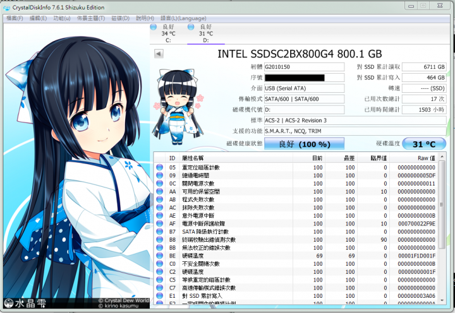Click the standard field ACS-2 Revision 3
Image resolution: width=455 pixels, height=313 pixels.
pos(355,121)
